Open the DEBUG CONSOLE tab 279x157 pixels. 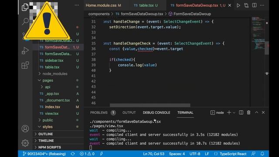click(x=157, y=113)
